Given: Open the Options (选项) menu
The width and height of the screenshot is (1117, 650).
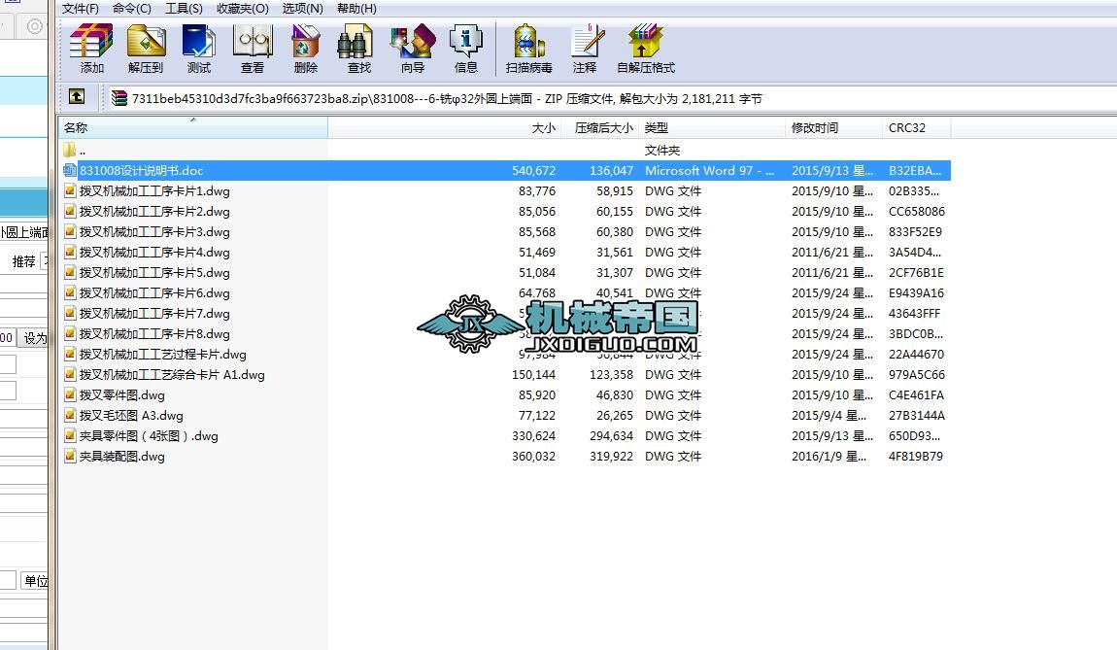Looking at the screenshot, I should (x=302, y=9).
